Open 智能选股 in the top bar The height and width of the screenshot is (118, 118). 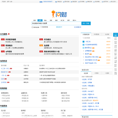click(74, 2)
